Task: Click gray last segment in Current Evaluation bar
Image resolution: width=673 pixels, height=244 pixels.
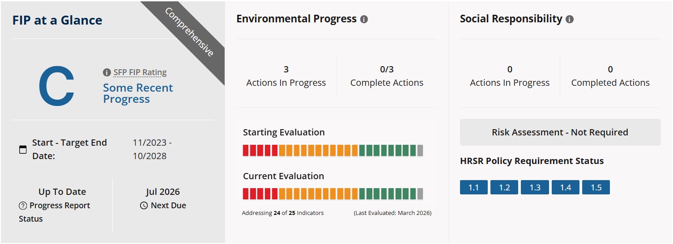Action: tap(420, 194)
